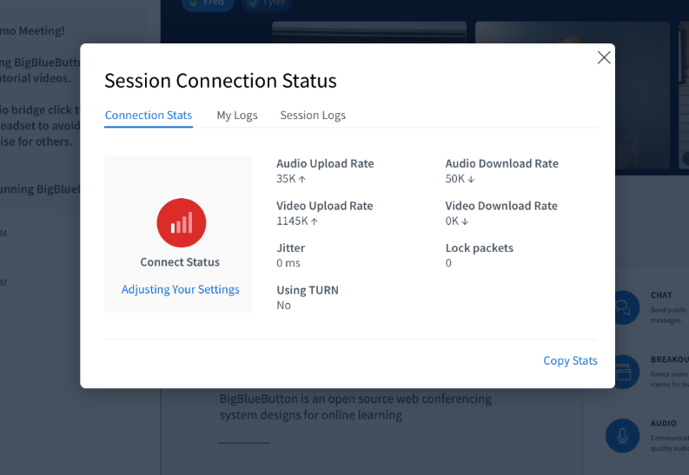Click the Video Download Rate label

click(x=501, y=206)
